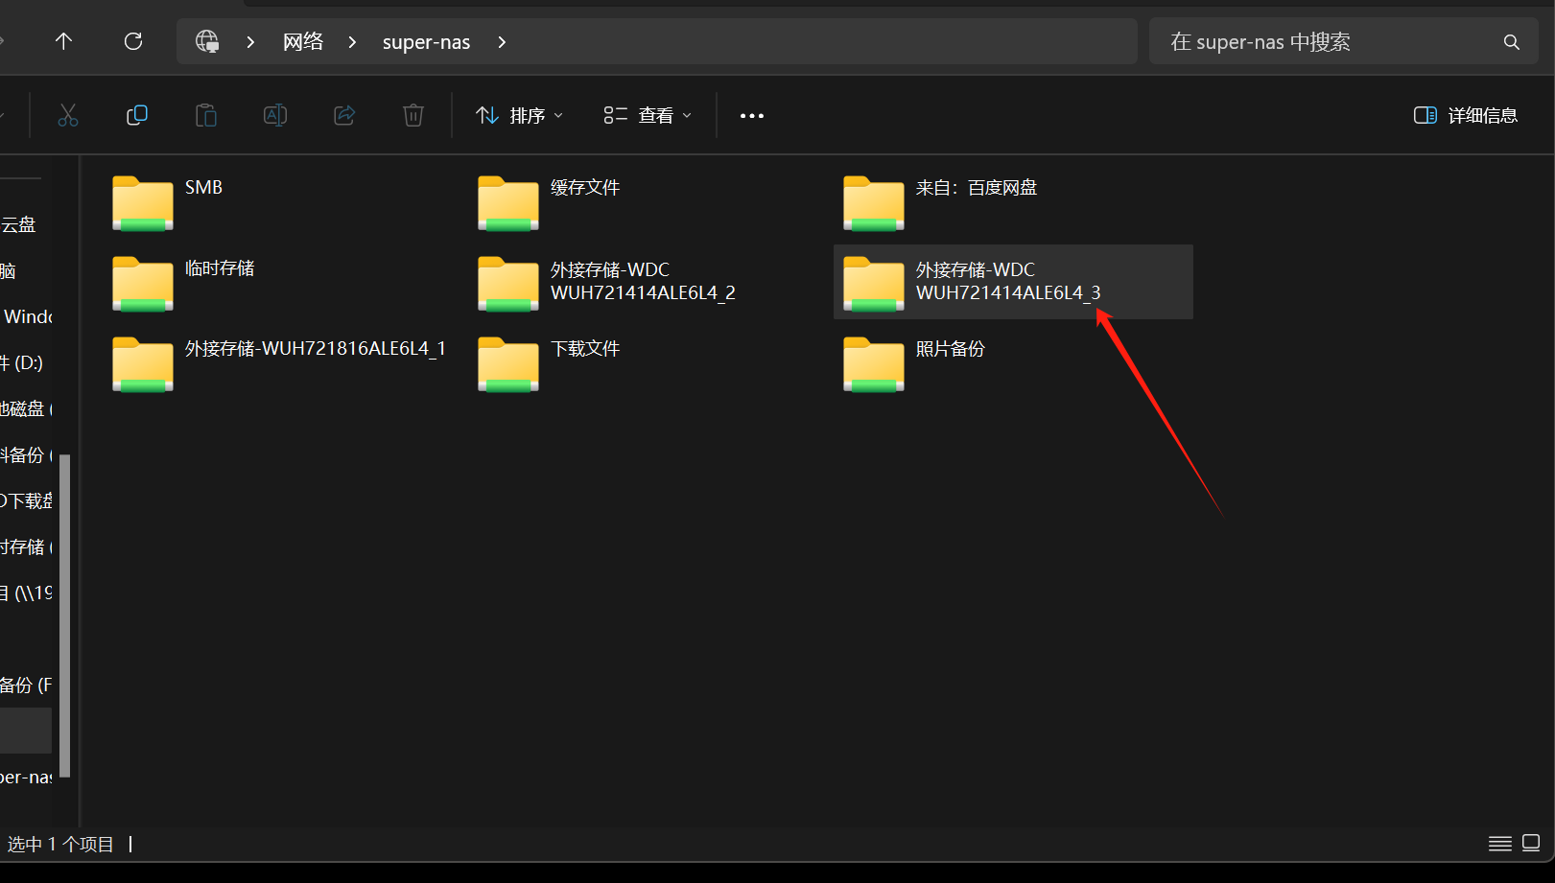
Task: Click the super-nas breadcrumb
Action: pyautogui.click(x=427, y=42)
